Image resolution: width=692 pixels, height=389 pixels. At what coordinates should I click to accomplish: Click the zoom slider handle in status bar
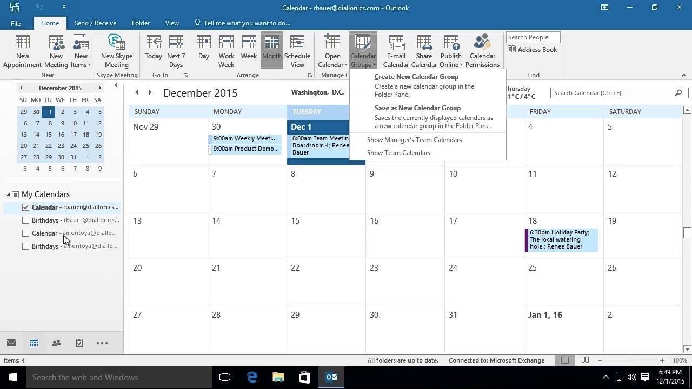coord(631,360)
